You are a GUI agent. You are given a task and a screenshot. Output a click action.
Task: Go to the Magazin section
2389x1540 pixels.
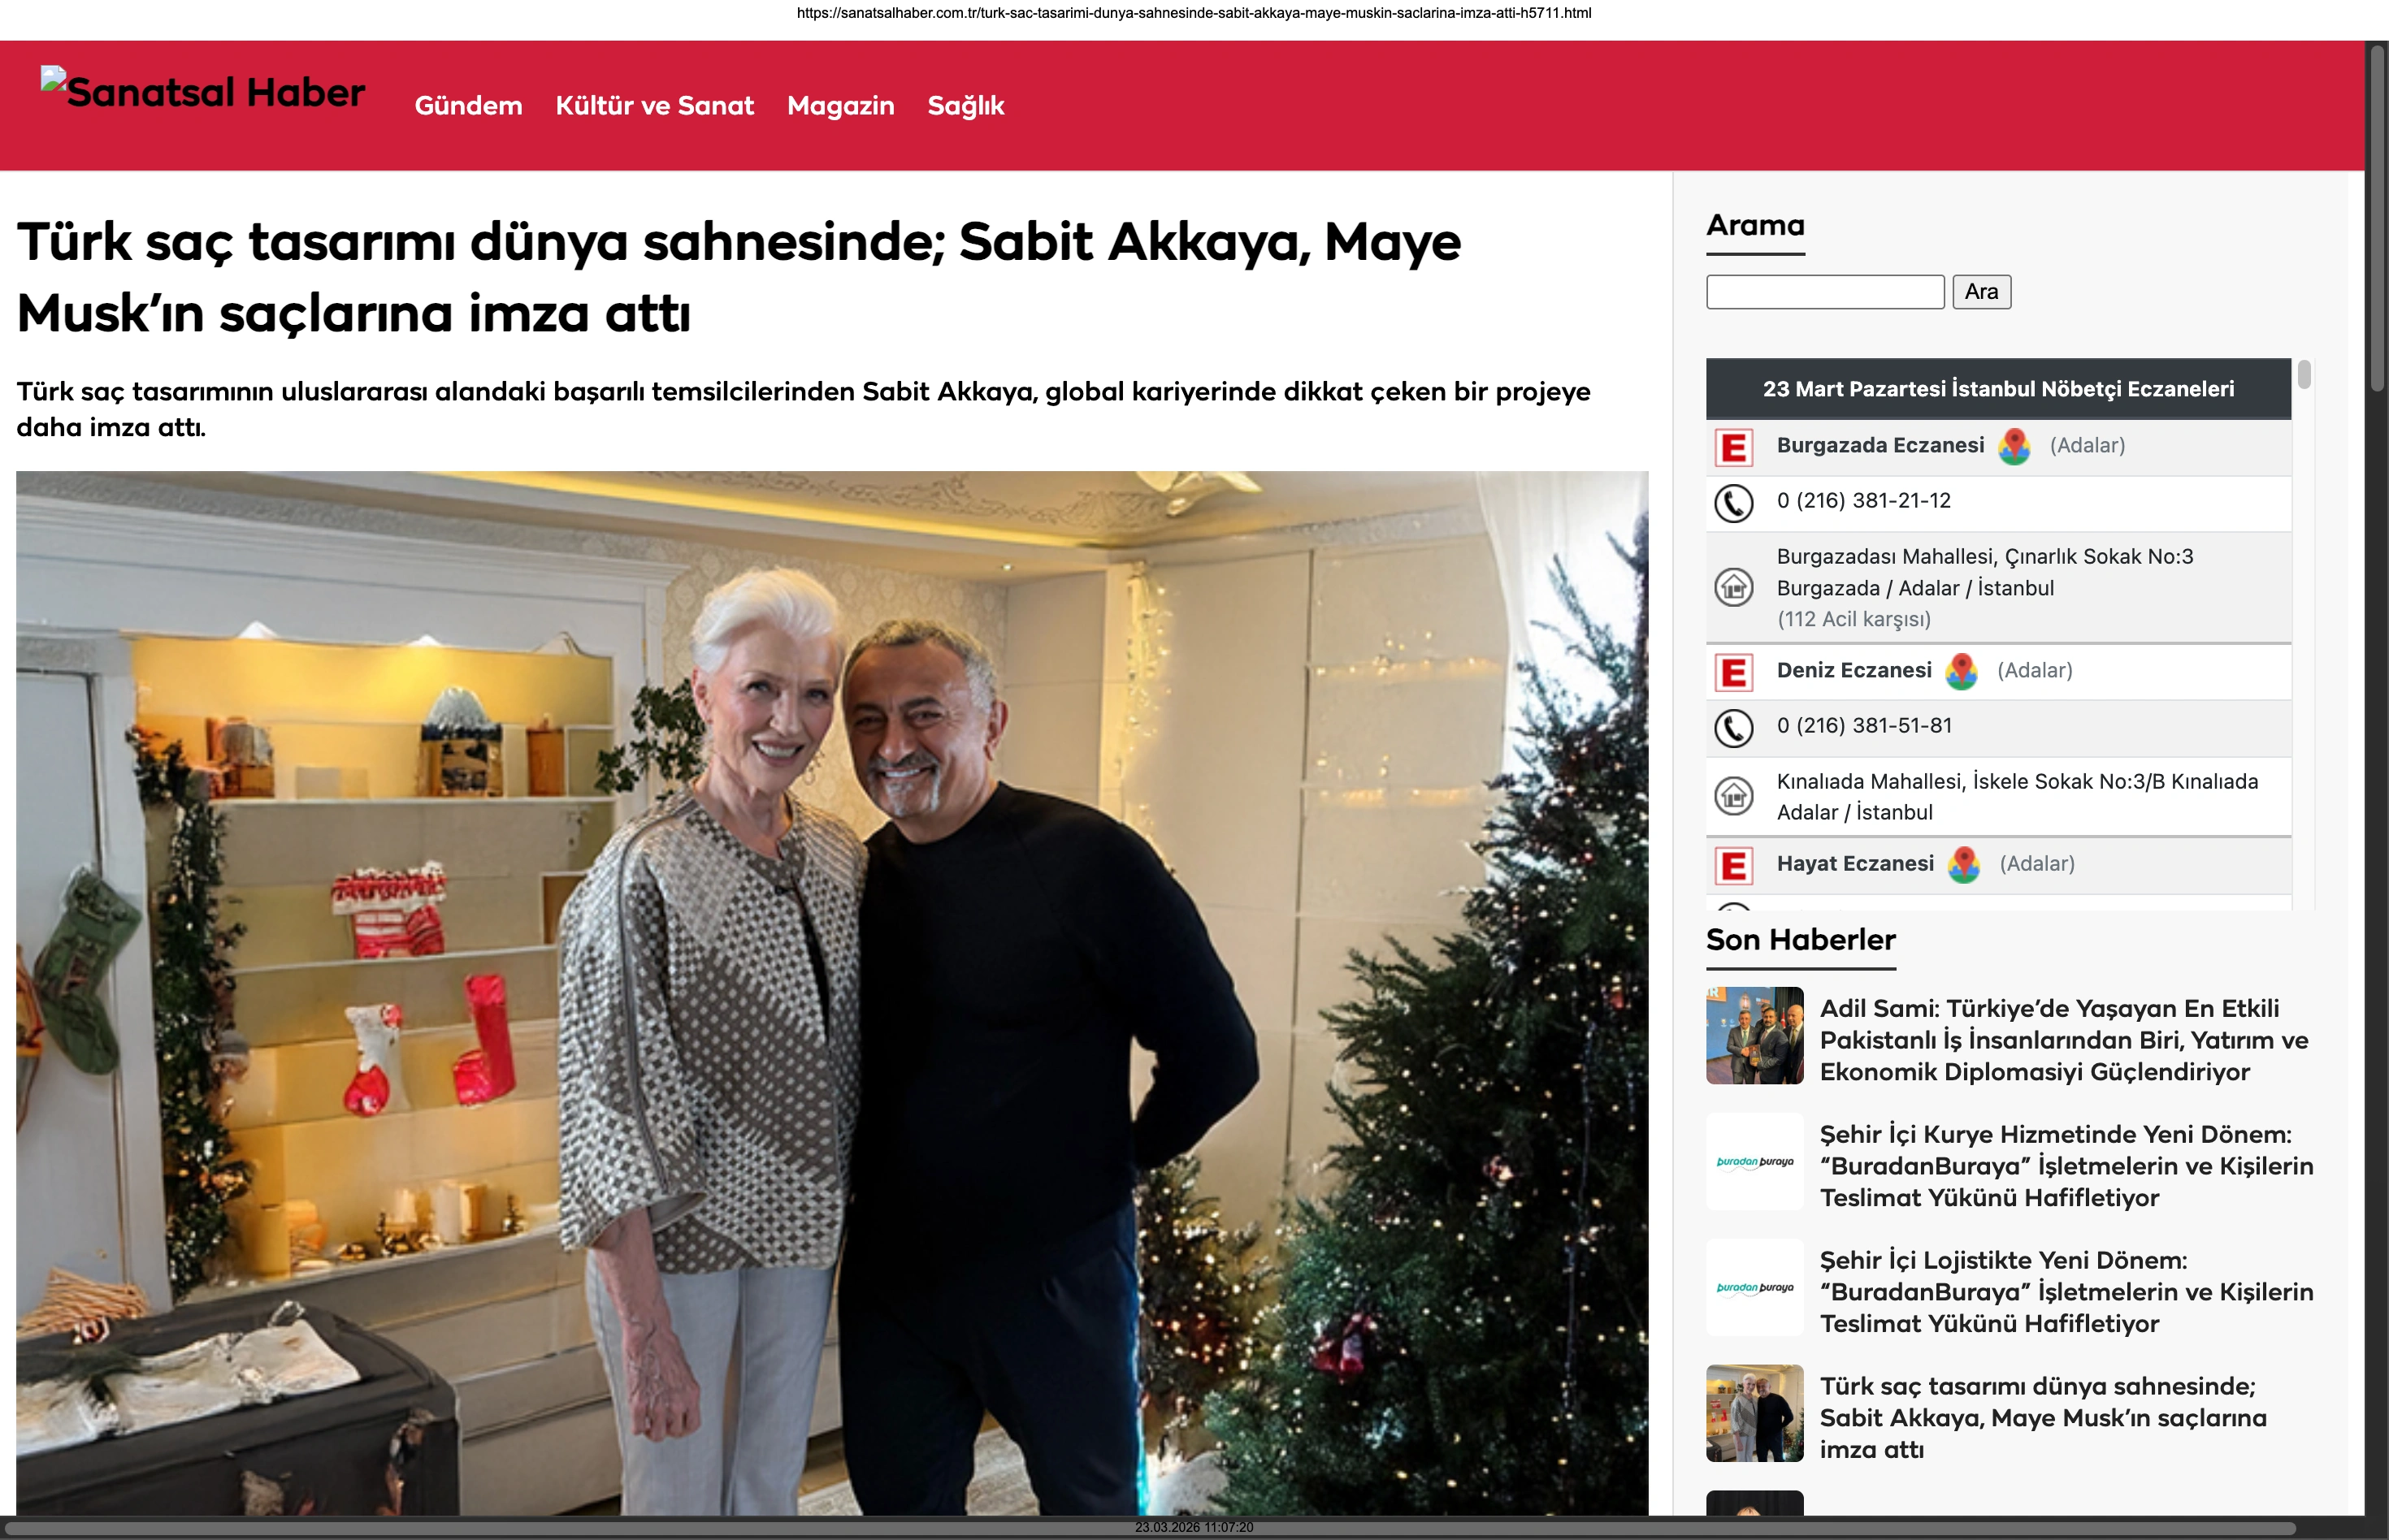click(x=840, y=106)
